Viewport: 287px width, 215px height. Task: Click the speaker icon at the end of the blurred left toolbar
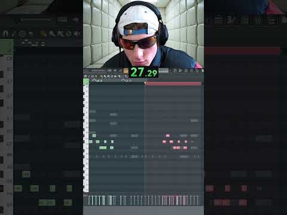[77, 34]
